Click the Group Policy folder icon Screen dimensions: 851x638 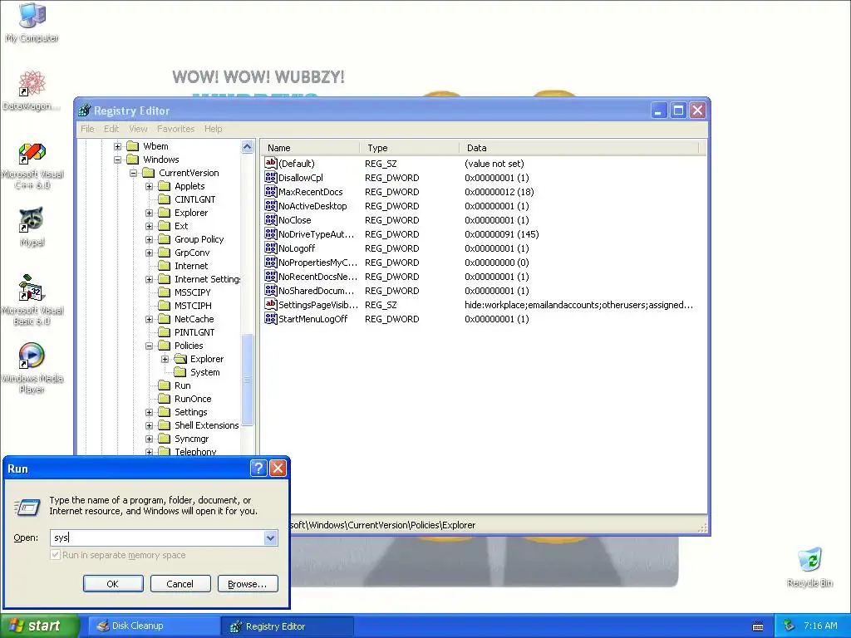pos(164,239)
